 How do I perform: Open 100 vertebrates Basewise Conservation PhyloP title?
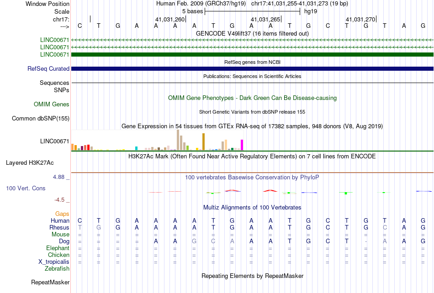point(252,178)
